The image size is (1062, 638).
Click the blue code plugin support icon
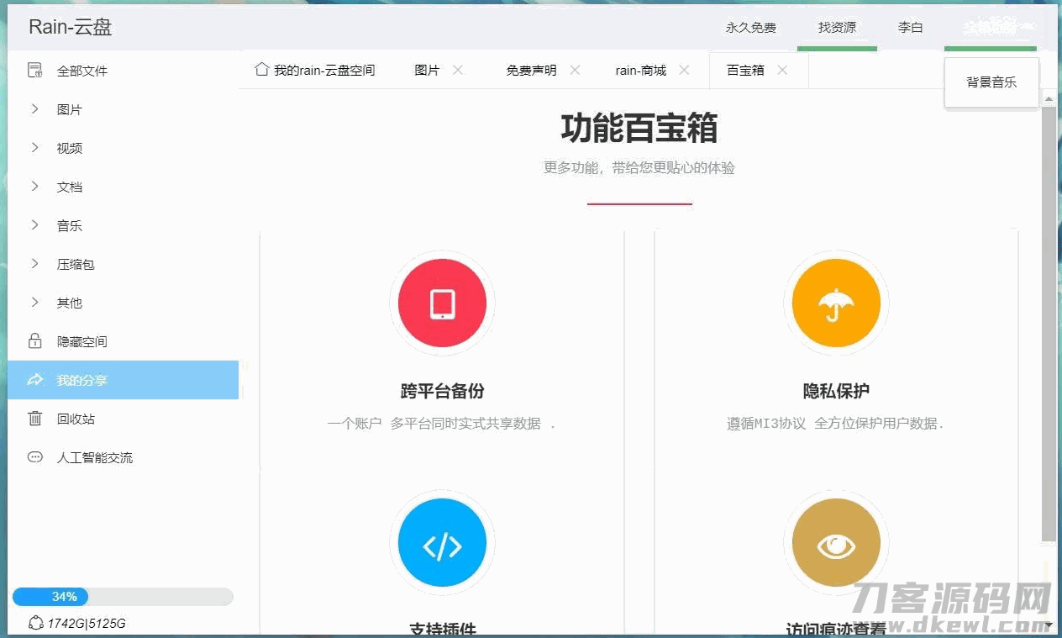point(442,546)
